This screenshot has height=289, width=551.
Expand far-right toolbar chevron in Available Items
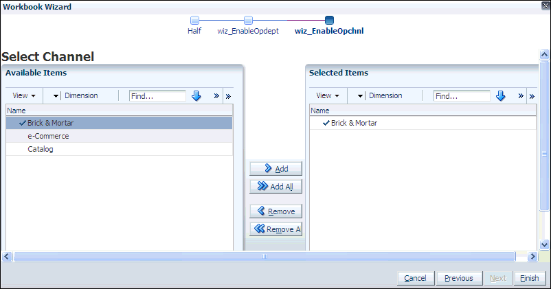pyautogui.click(x=228, y=96)
